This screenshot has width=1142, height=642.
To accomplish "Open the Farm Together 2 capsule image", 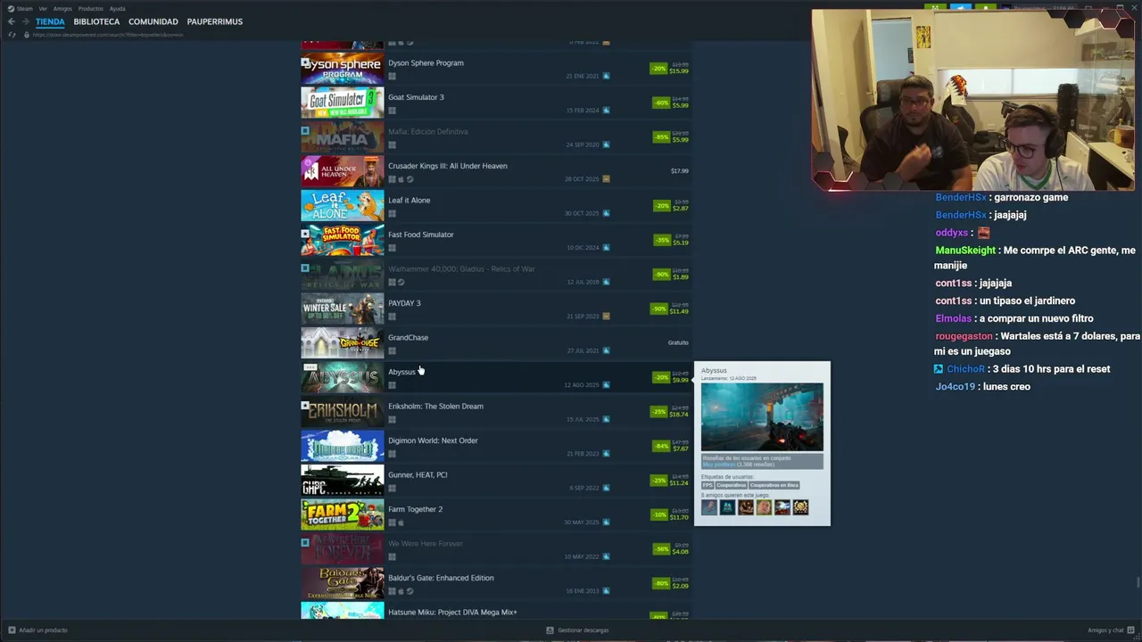I will 343,514.
